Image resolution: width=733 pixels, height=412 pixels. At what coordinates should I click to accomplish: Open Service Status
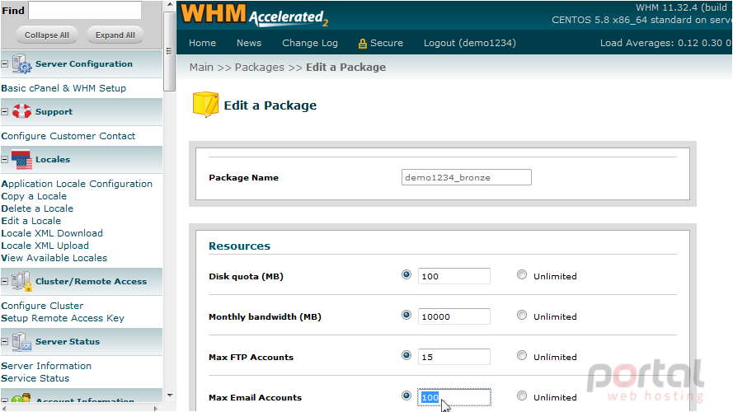click(x=35, y=378)
